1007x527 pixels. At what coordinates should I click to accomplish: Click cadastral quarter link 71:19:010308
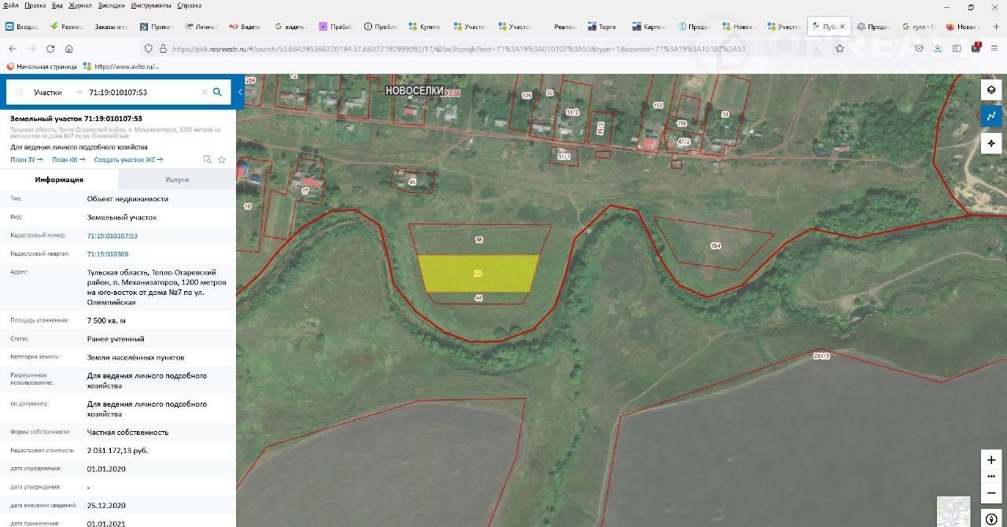108,254
